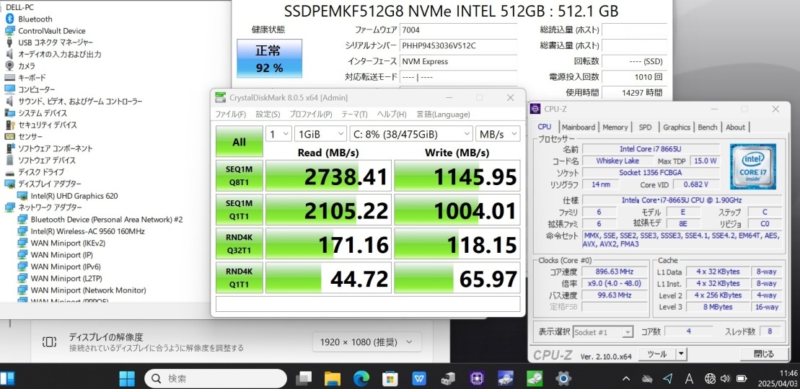Image resolution: width=800 pixels, height=389 pixels.
Task: Open Microsoft Store from the taskbar
Action: tap(390, 378)
